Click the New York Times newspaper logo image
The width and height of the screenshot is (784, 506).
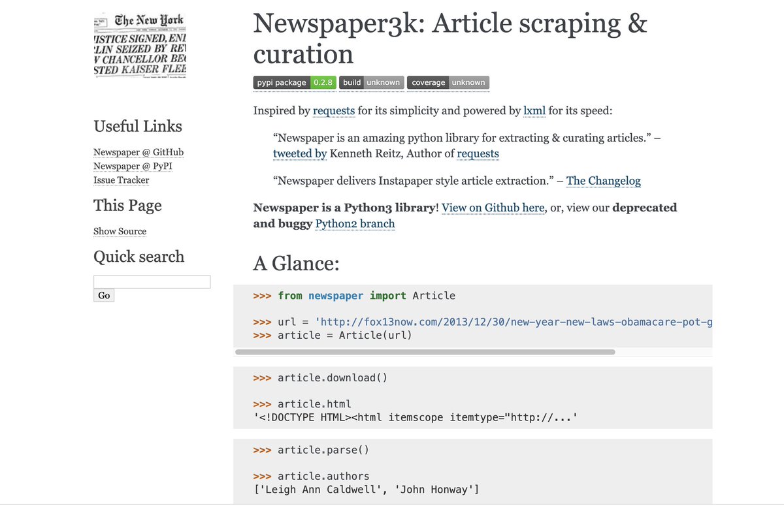click(x=140, y=46)
